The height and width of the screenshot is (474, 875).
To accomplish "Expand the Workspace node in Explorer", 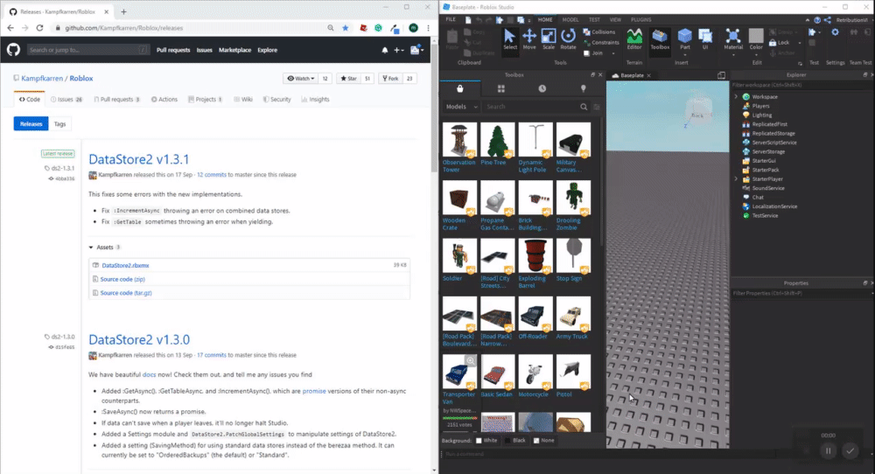I will click(x=736, y=96).
